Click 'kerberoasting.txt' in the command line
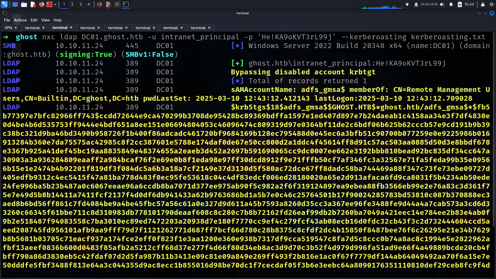Image resolution: width=496 pixels, height=279 pixels. click(x=448, y=37)
